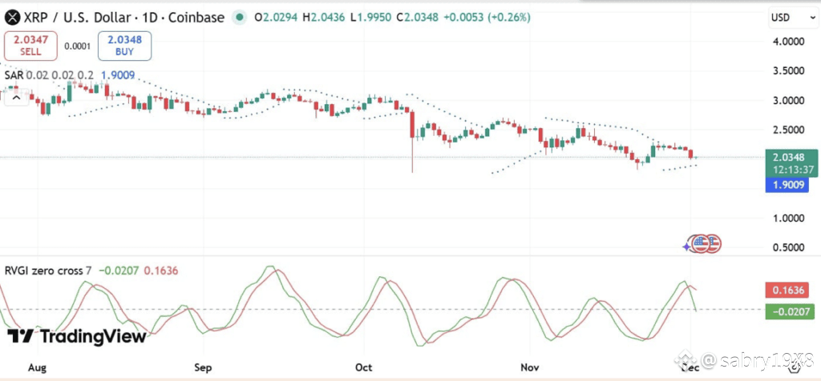This screenshot has height=381, width=821.
Task: Click the blue 1.9009 SAR price label
Action: coord(787,184)
